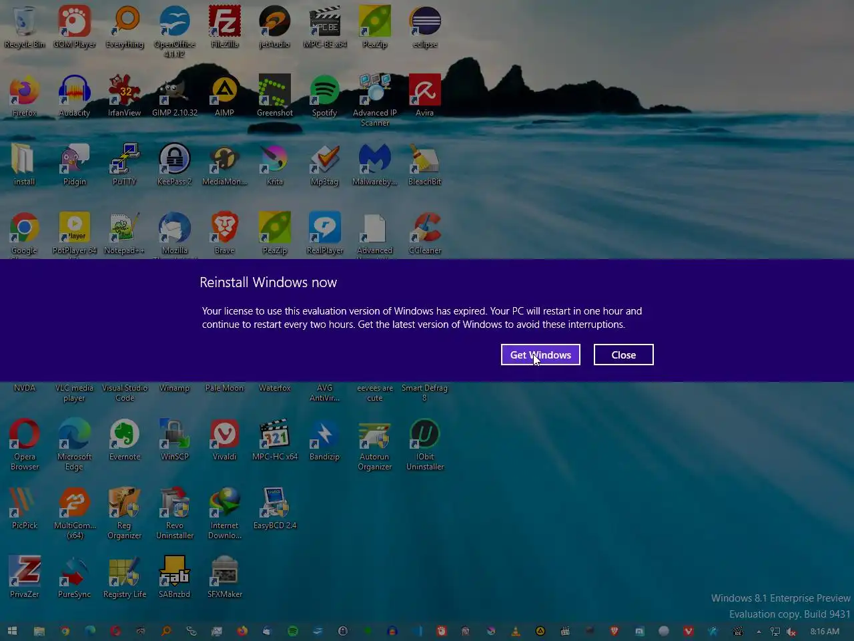Viewport: 854px width, 641px height.
Task: Show hidden system tray icons
Action: tap(759, 632)
